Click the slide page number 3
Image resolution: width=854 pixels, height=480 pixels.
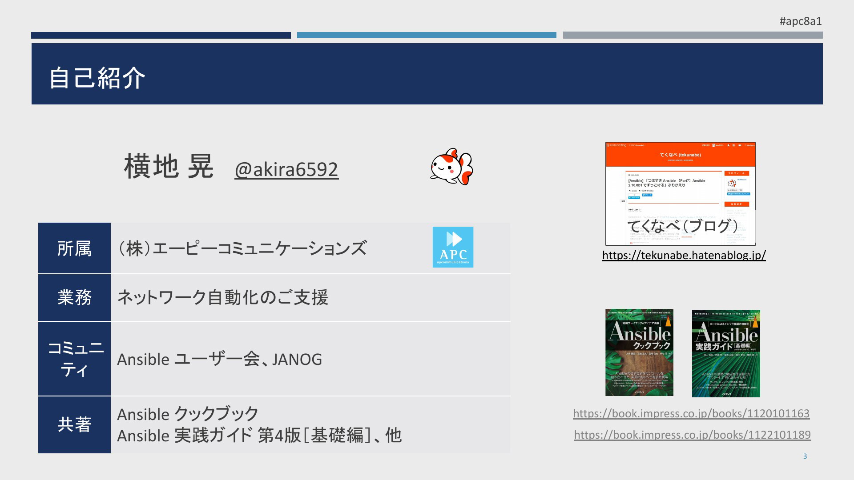coord(805,456)
